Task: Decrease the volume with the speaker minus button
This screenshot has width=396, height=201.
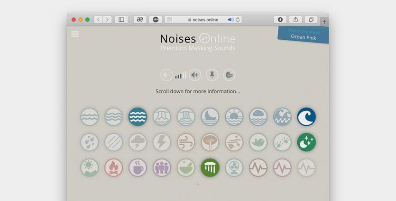Action: 166,75
